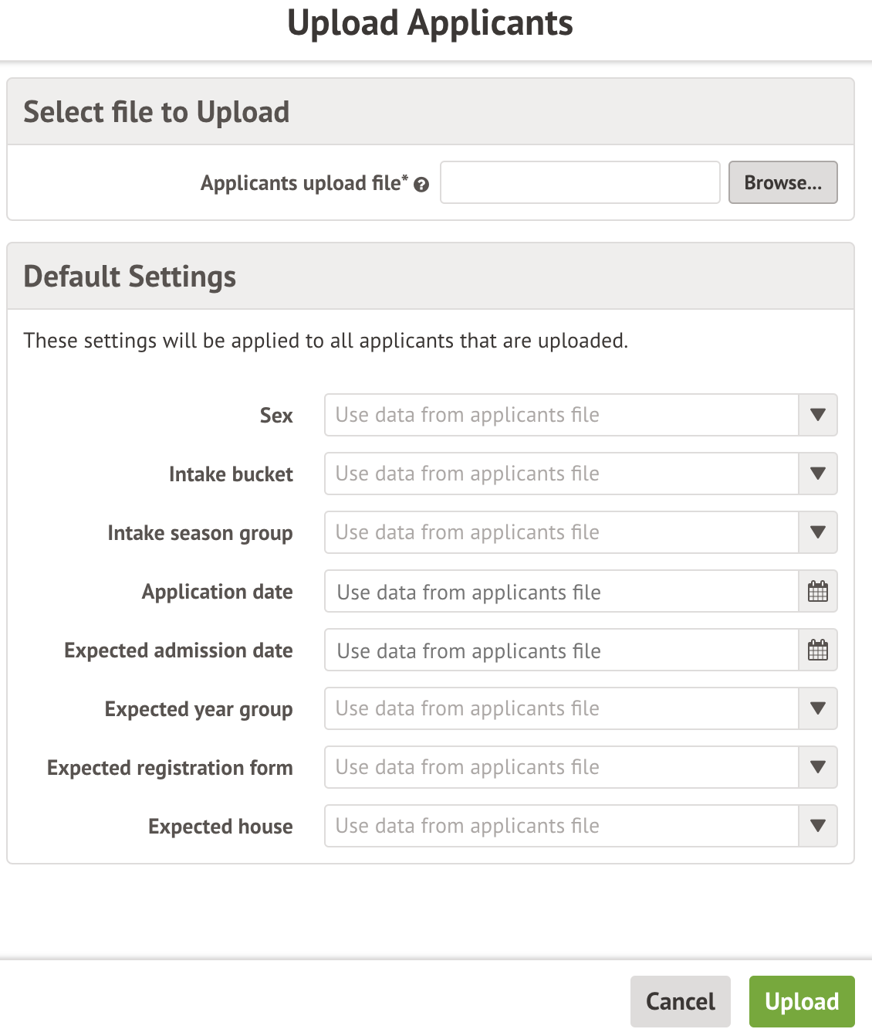Click inside the Intake bucket selection field
Screen dimensions: 872x1029
point(561,474)
